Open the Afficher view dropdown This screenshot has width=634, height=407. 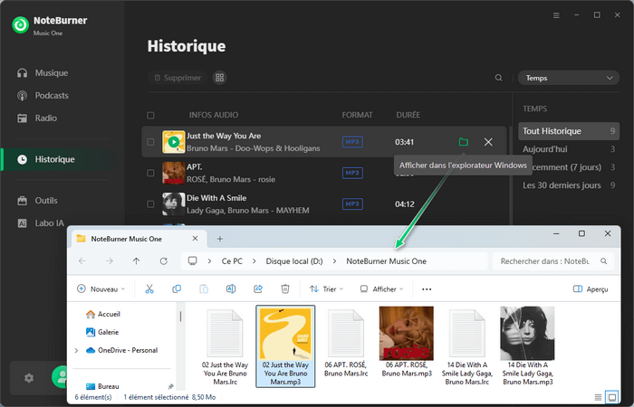pos(381,289)
